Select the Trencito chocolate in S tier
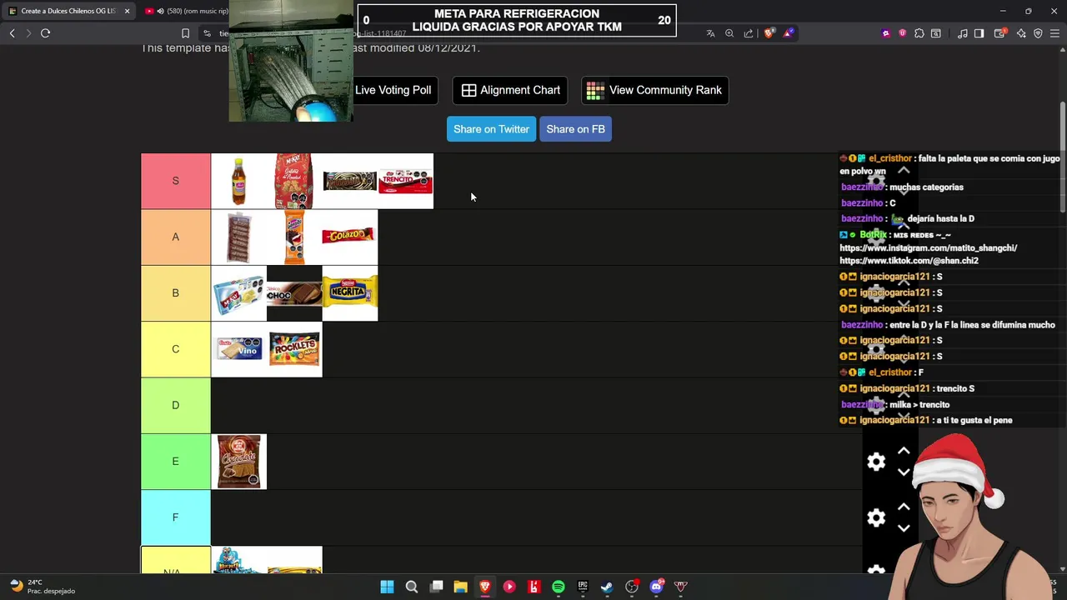This screenshot has height=600, width=1067. point(406,181)
